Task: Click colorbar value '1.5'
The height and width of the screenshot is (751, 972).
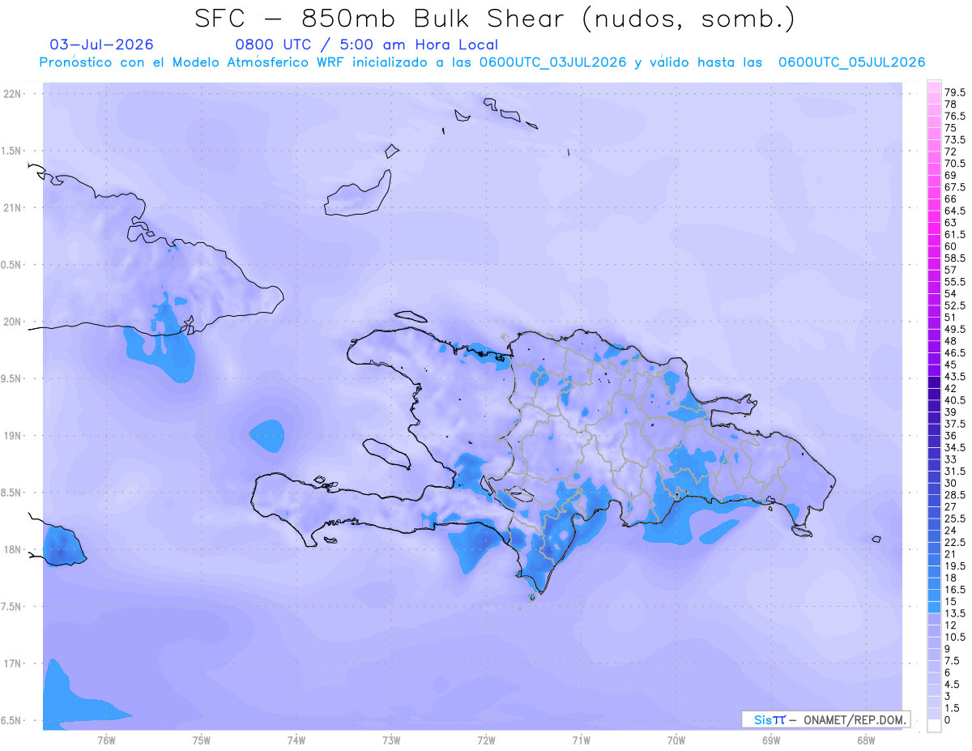Action: click(953, 708)
